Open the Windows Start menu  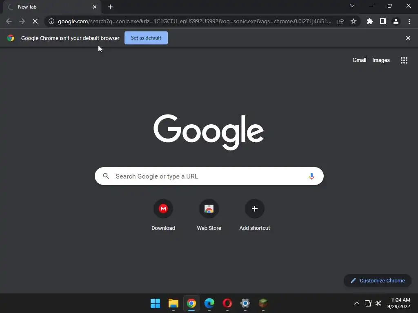pos(155,303)
